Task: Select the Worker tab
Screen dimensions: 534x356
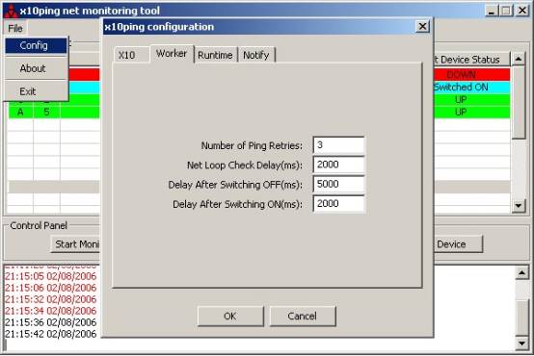Action: click(172, 54)
